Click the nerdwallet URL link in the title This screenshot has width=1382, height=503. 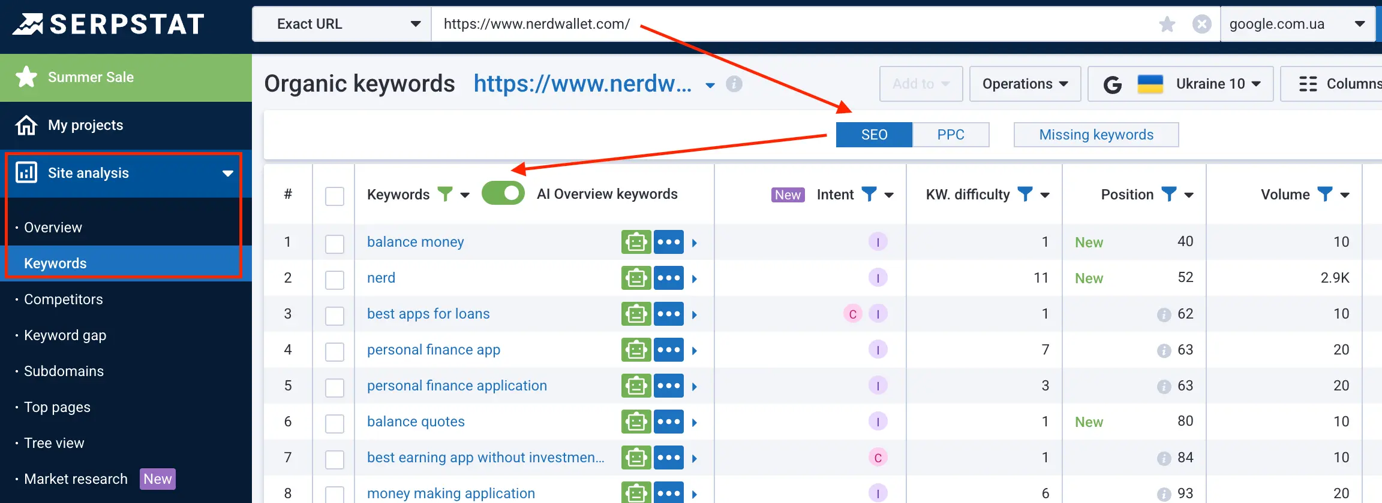(582, 84)
